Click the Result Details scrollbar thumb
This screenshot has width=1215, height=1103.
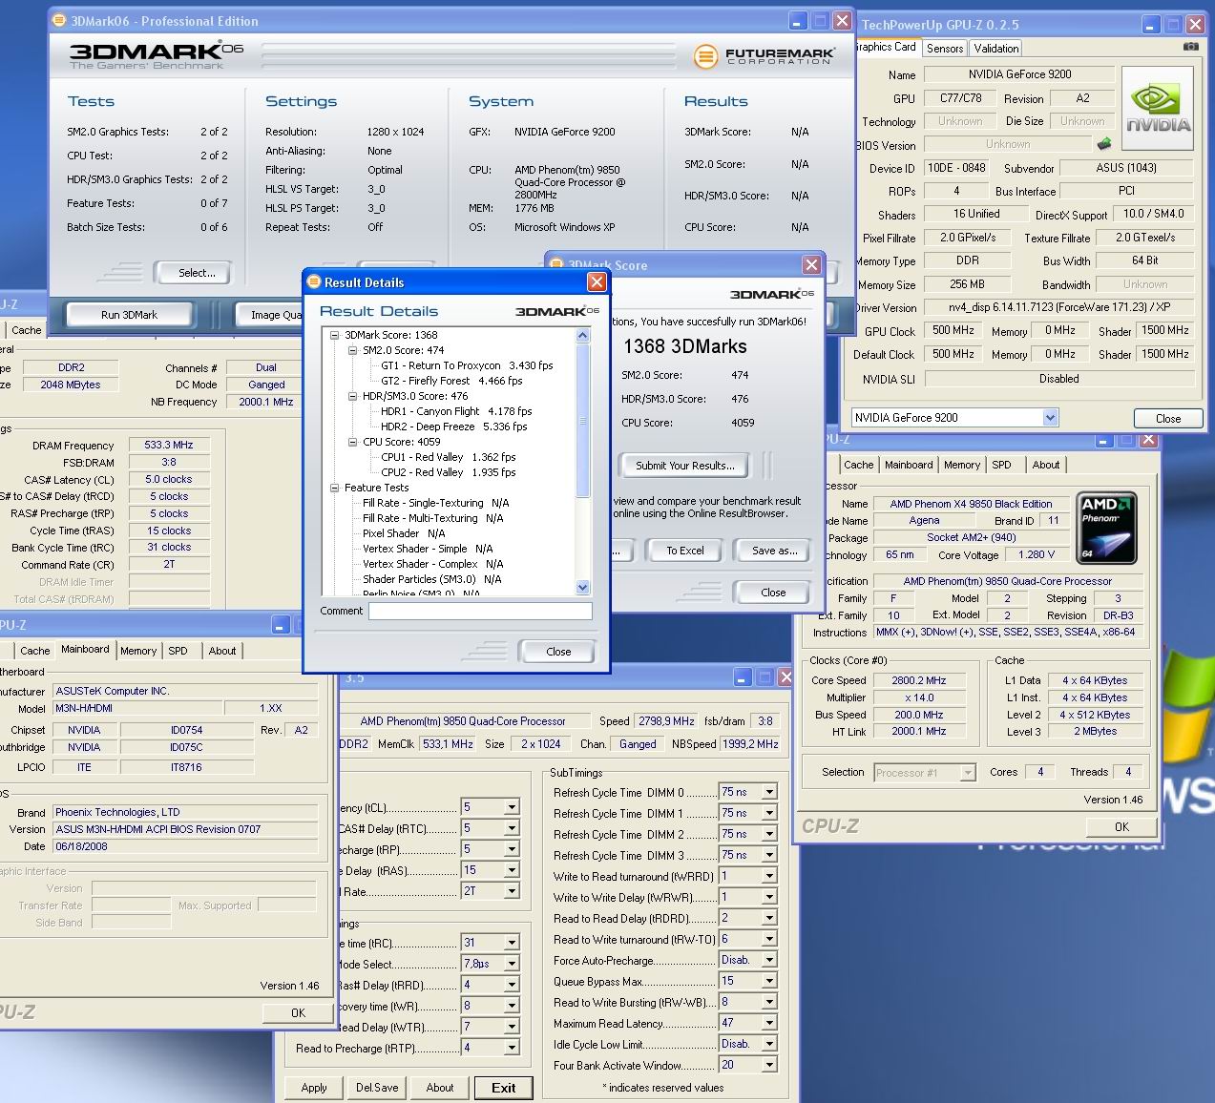coord(583,421)
